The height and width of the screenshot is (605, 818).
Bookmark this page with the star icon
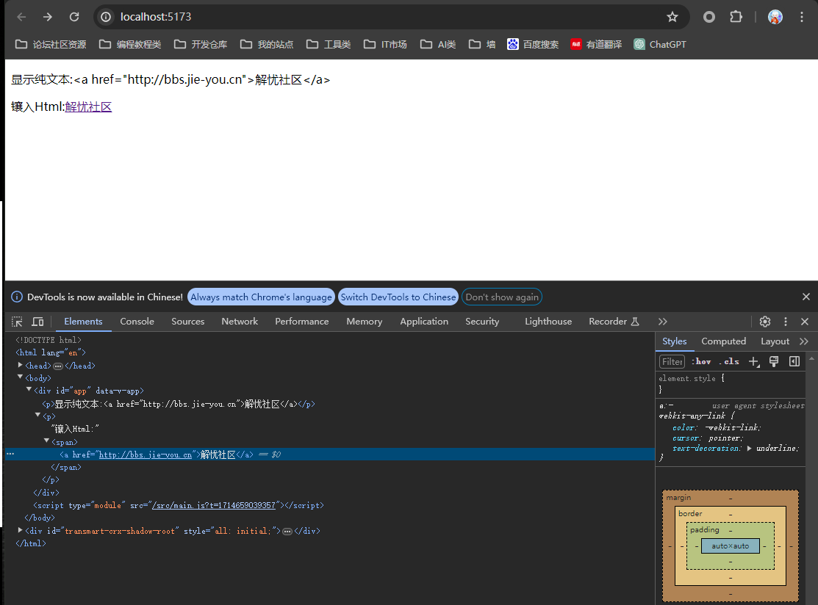pyautogui.click(x=672, y=17)
